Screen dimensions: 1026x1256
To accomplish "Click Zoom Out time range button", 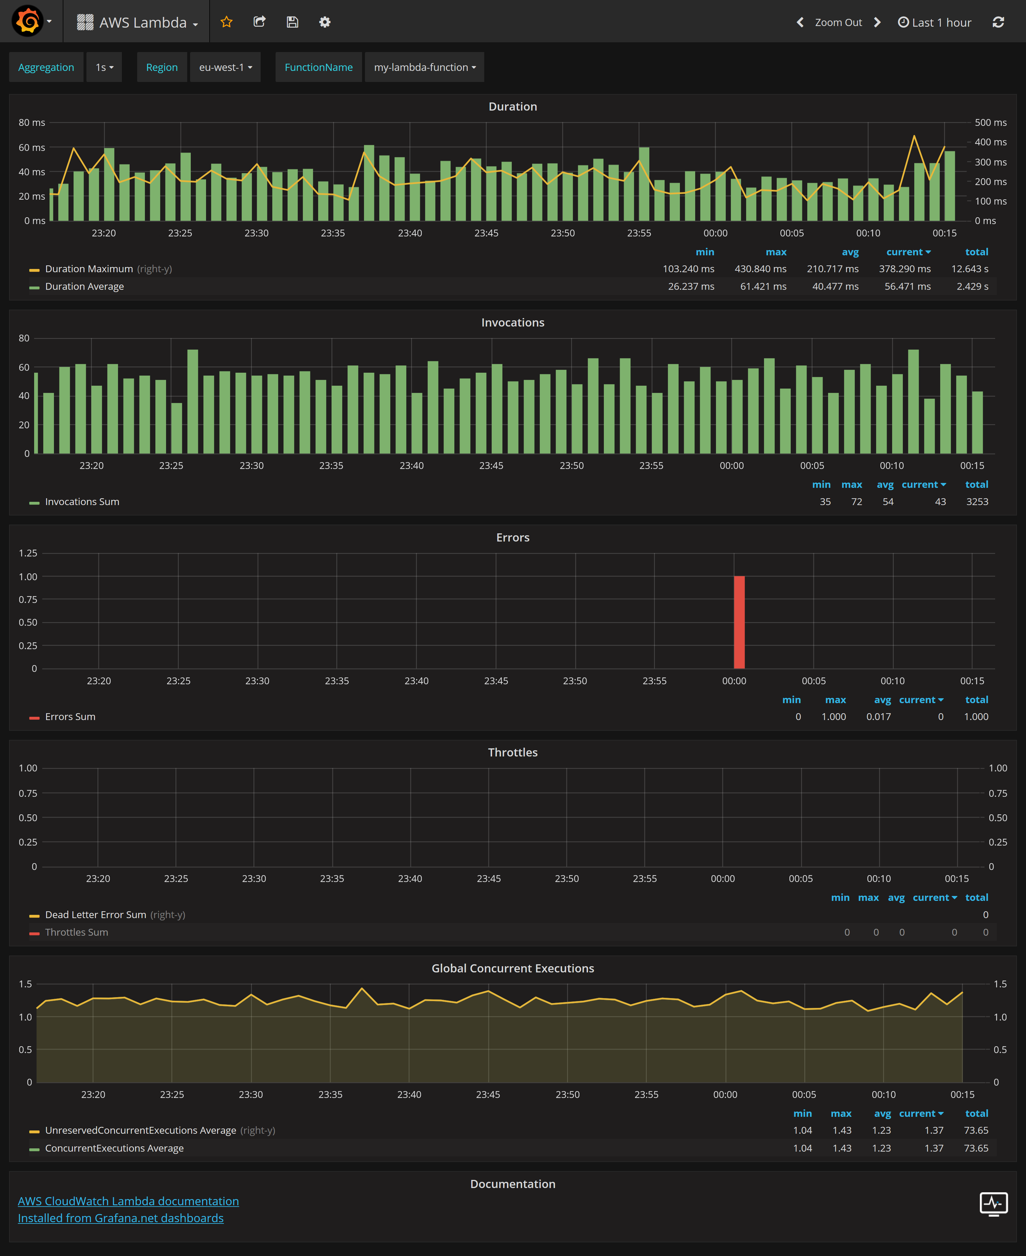I will (x=838, y=22).
